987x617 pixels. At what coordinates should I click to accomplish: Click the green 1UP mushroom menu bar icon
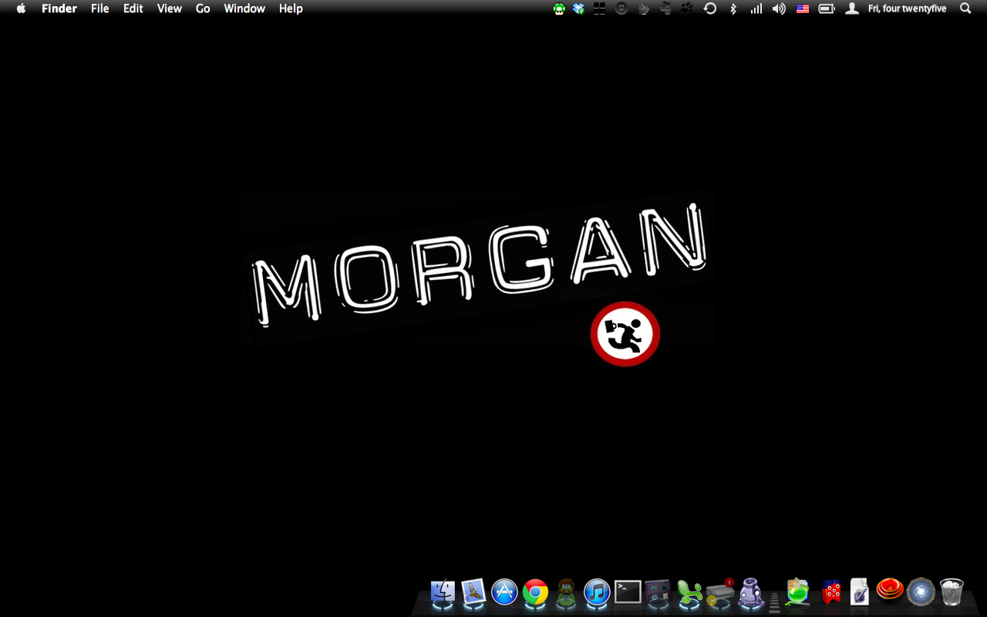pos(559,8)
